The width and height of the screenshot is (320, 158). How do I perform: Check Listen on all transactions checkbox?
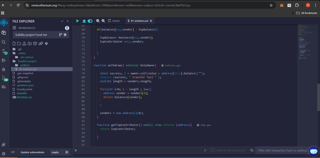click(x=212, y=150)
